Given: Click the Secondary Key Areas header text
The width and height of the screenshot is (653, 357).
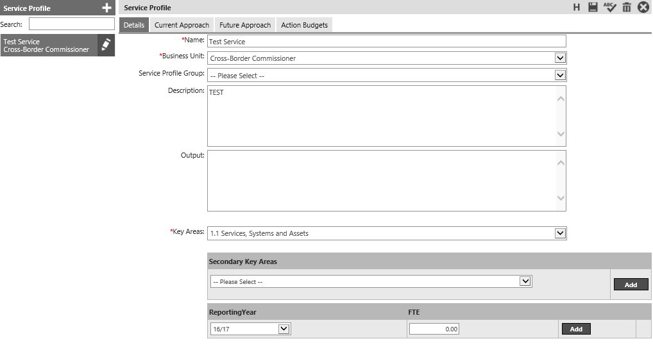Looking at the screenshot, I should click(x=243, y=262).
